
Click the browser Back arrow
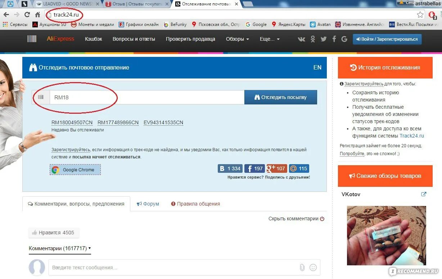(6, 15)
